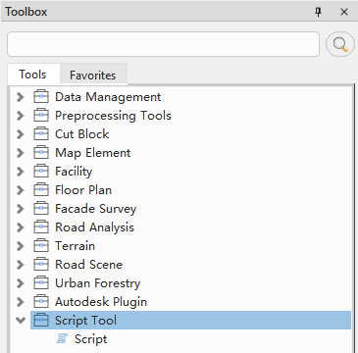Expand the Facility group
Viewport: 358px width, 353px height.
[x=21, y=172]
